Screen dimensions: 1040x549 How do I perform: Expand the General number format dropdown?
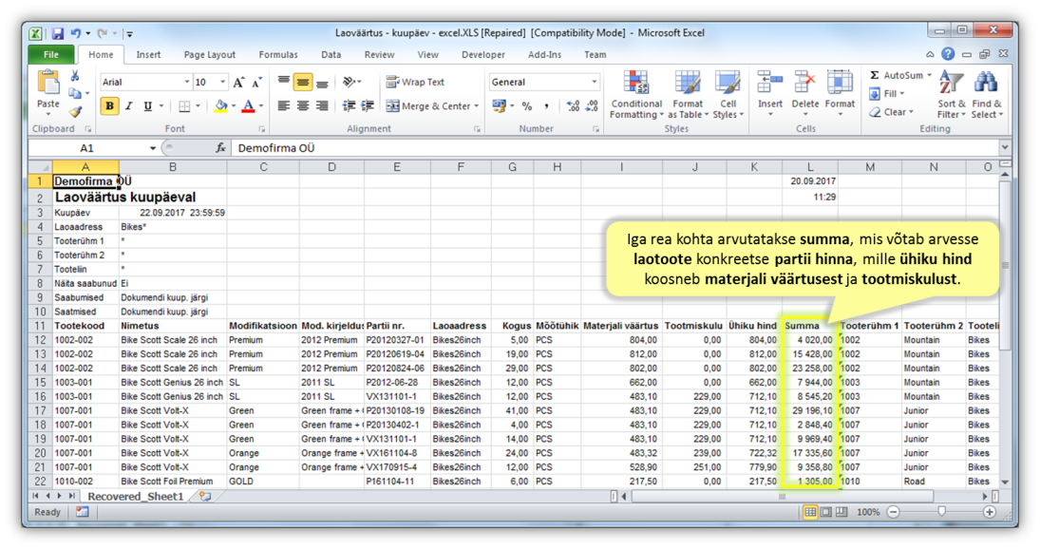(x=595, y=83)
